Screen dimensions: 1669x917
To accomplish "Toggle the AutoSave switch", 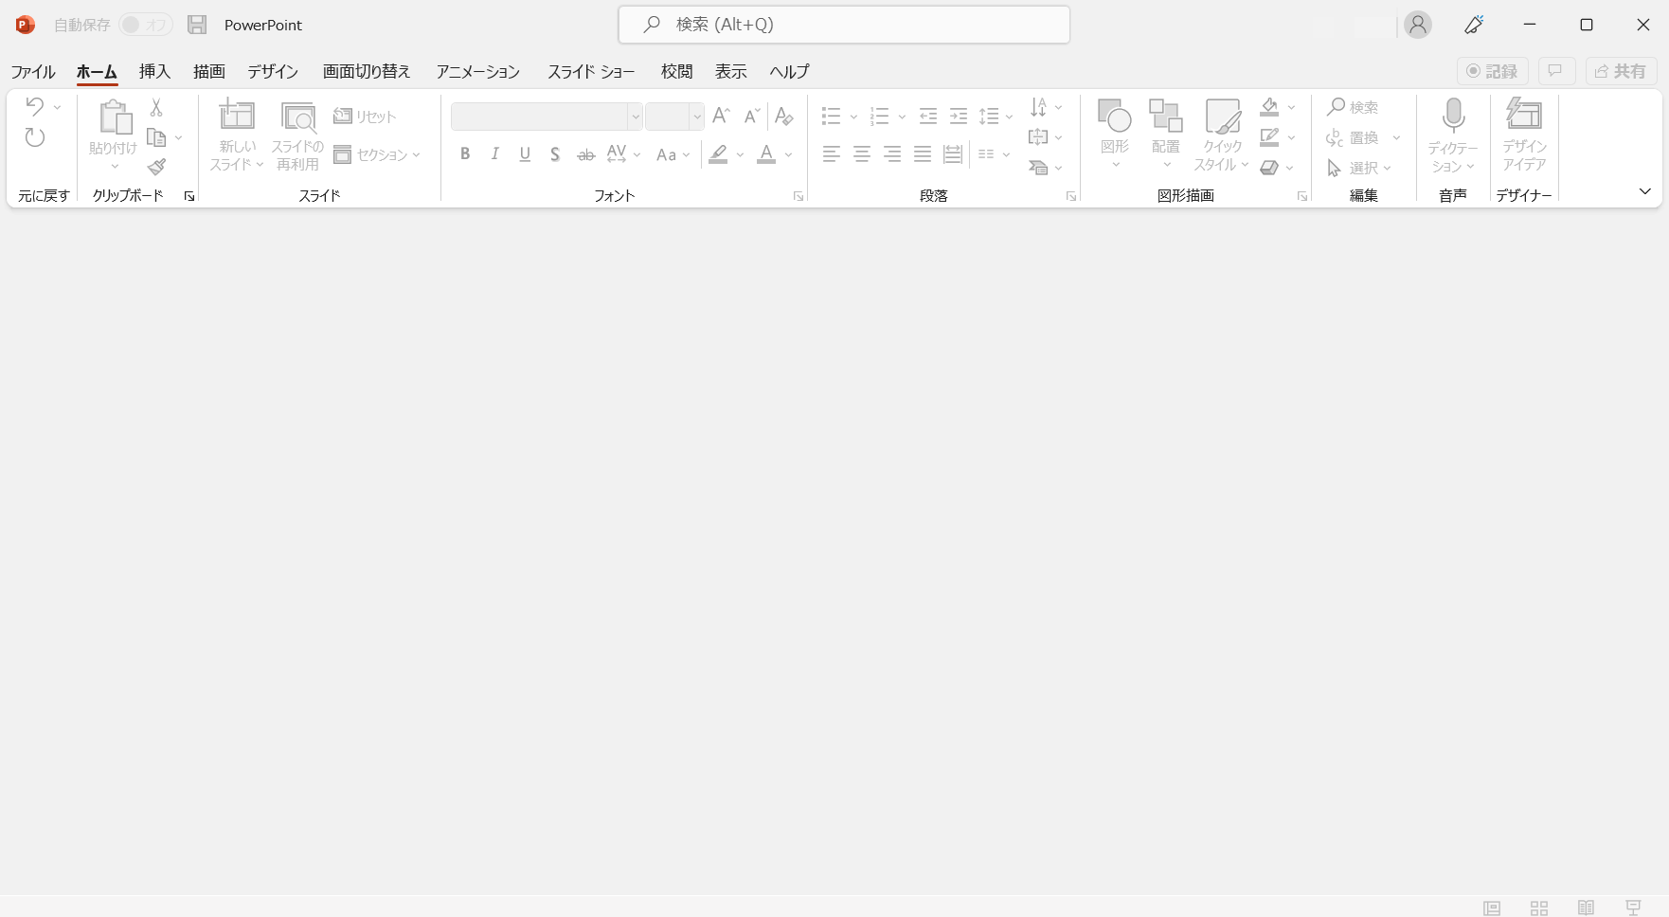I will coord(145,25).
